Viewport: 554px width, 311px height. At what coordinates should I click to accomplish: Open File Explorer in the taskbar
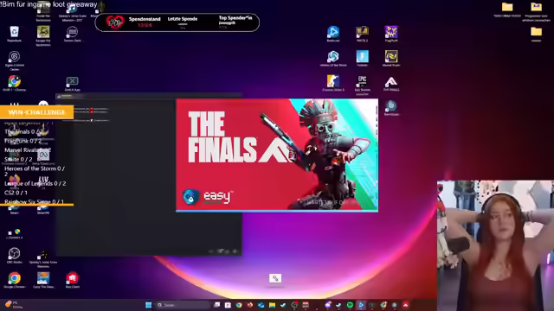[272, 305]
